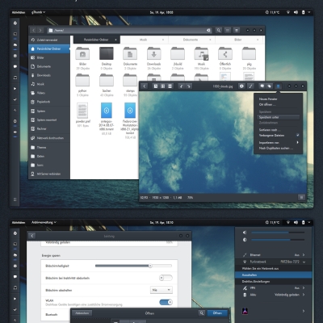Click Abbrechen in the Öffnen dialog
Screen dimensions: 323x323
click(82, 313)
